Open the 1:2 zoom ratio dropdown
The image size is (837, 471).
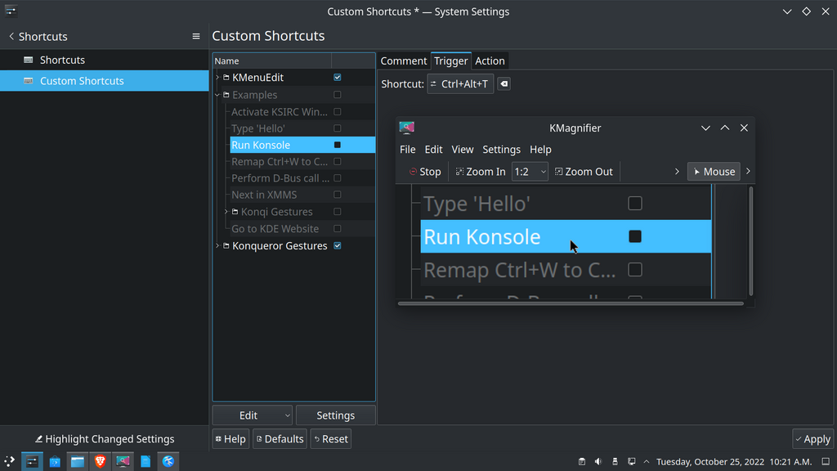pyautogui.click(x=530, y=172)
